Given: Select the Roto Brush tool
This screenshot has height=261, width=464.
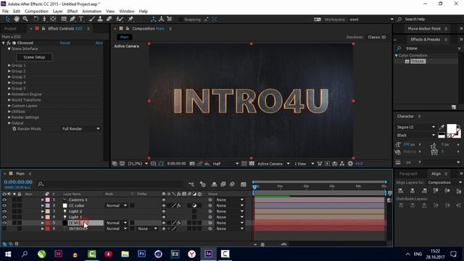Looking at the screenshot, I should pos(120,20).
